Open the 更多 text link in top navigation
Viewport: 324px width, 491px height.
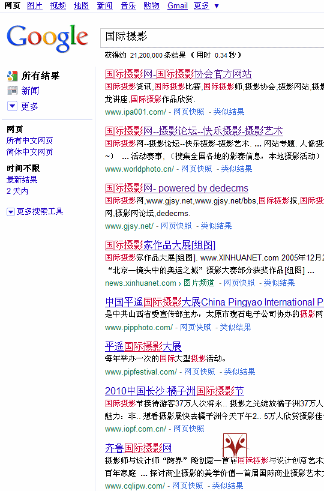[x=201, y=5]
